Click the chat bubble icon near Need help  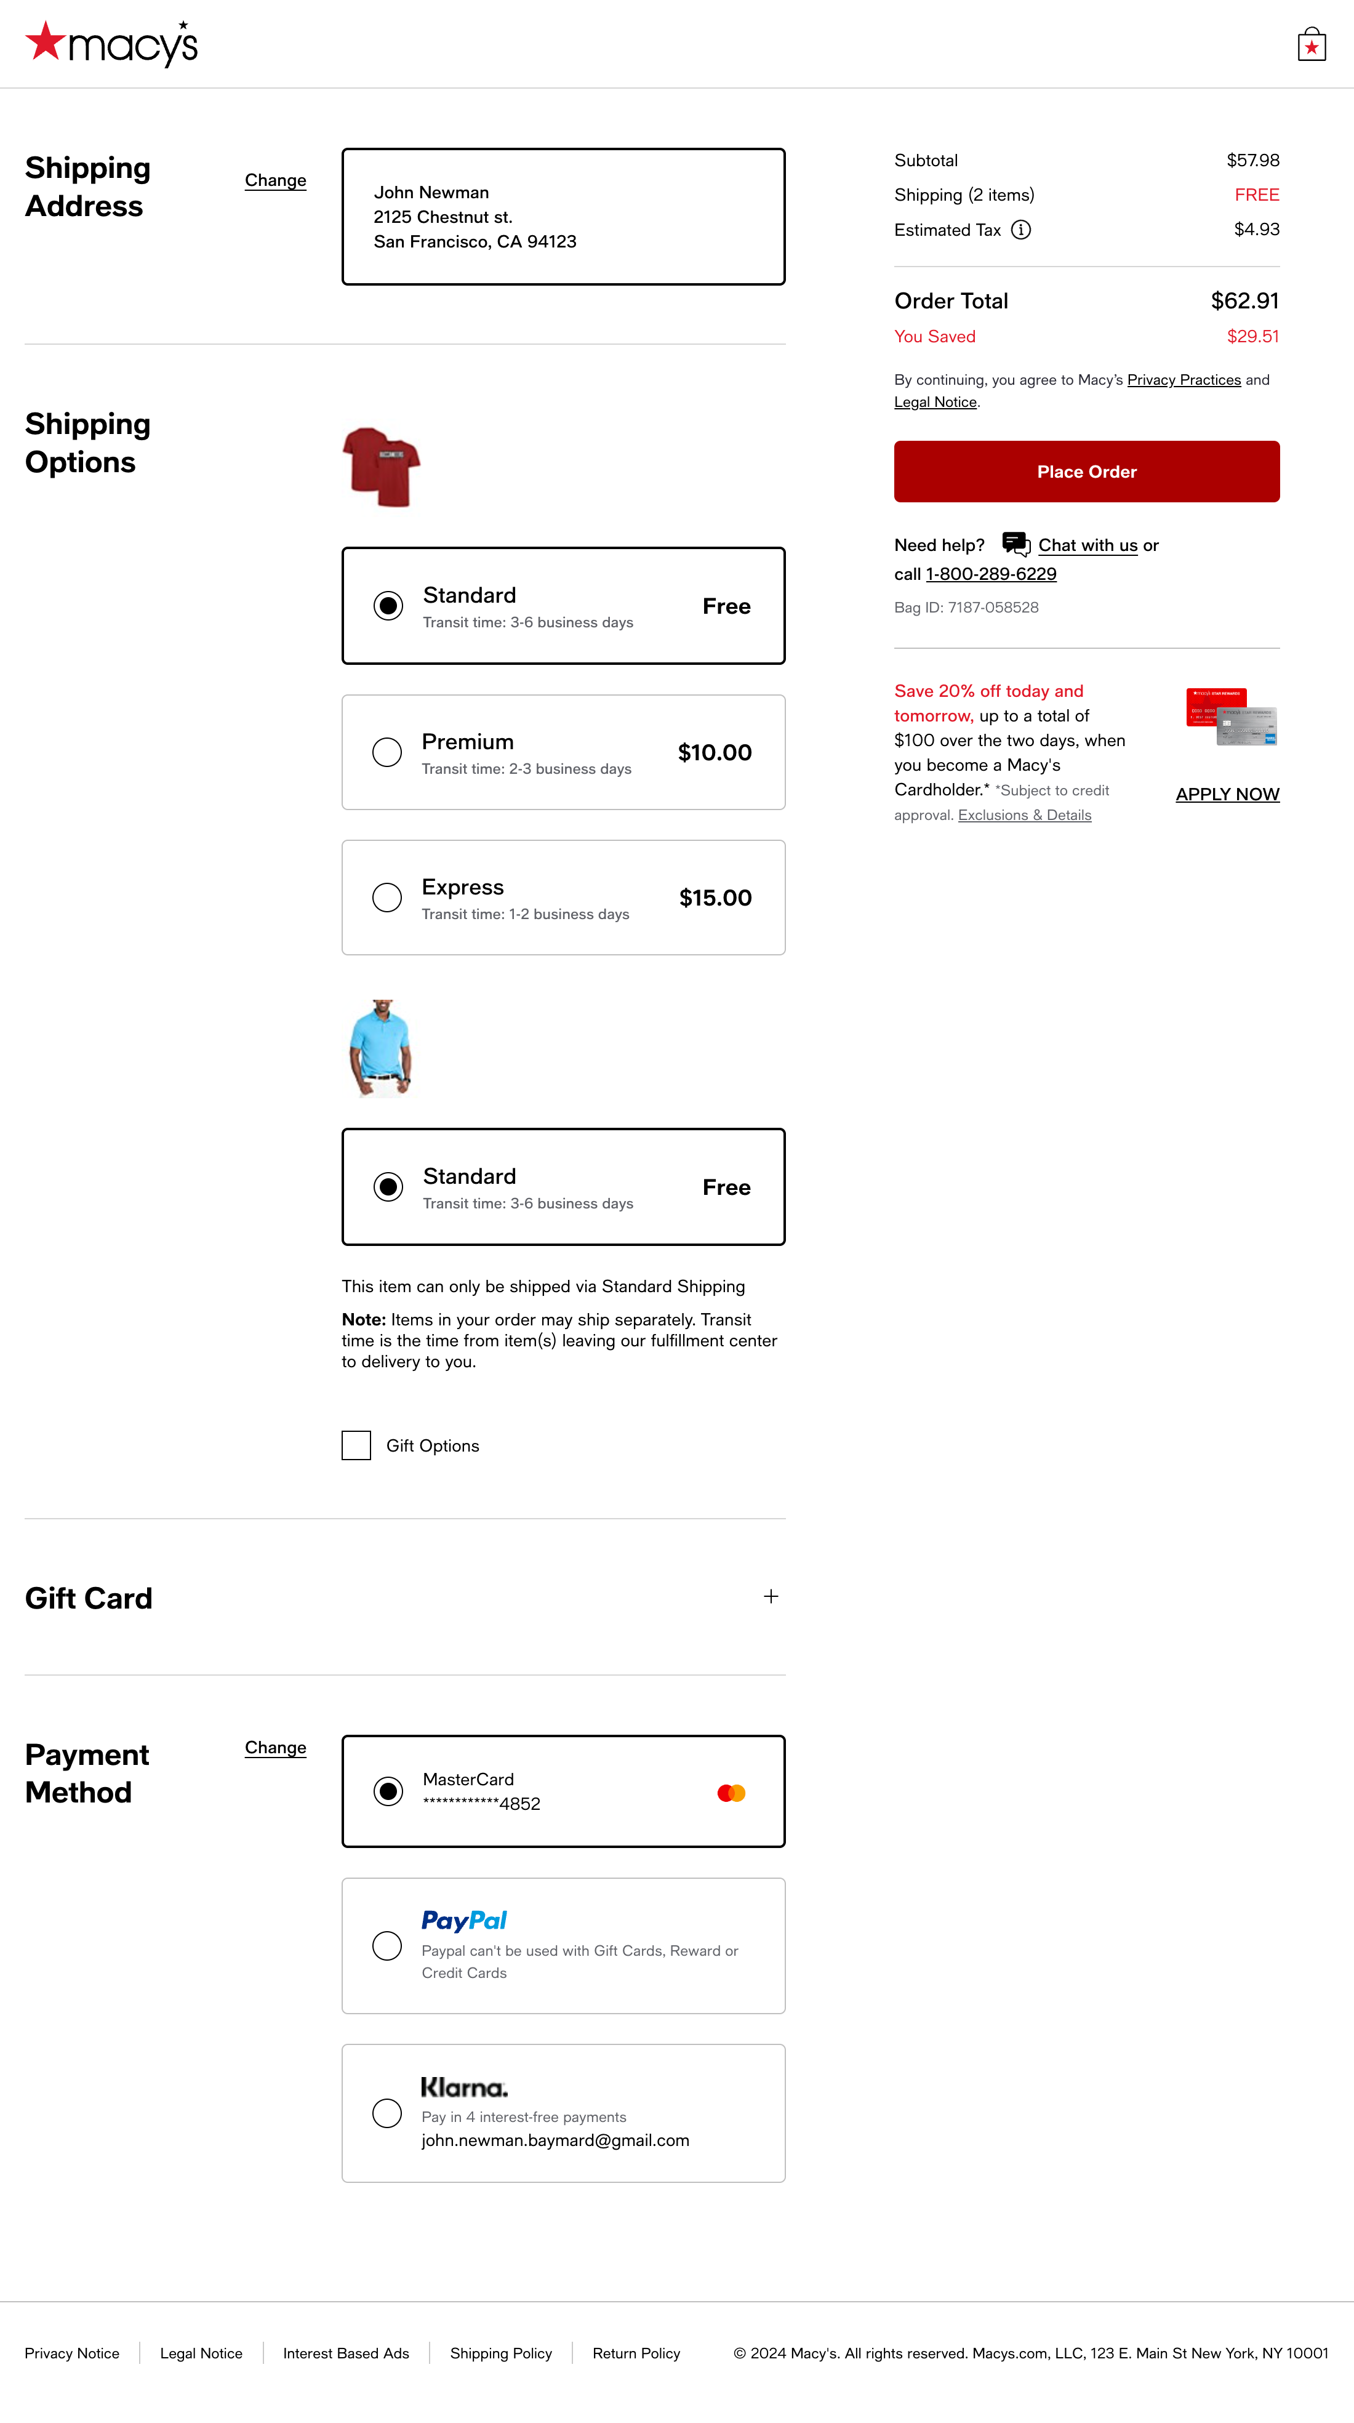click(x=1015, y=544)
